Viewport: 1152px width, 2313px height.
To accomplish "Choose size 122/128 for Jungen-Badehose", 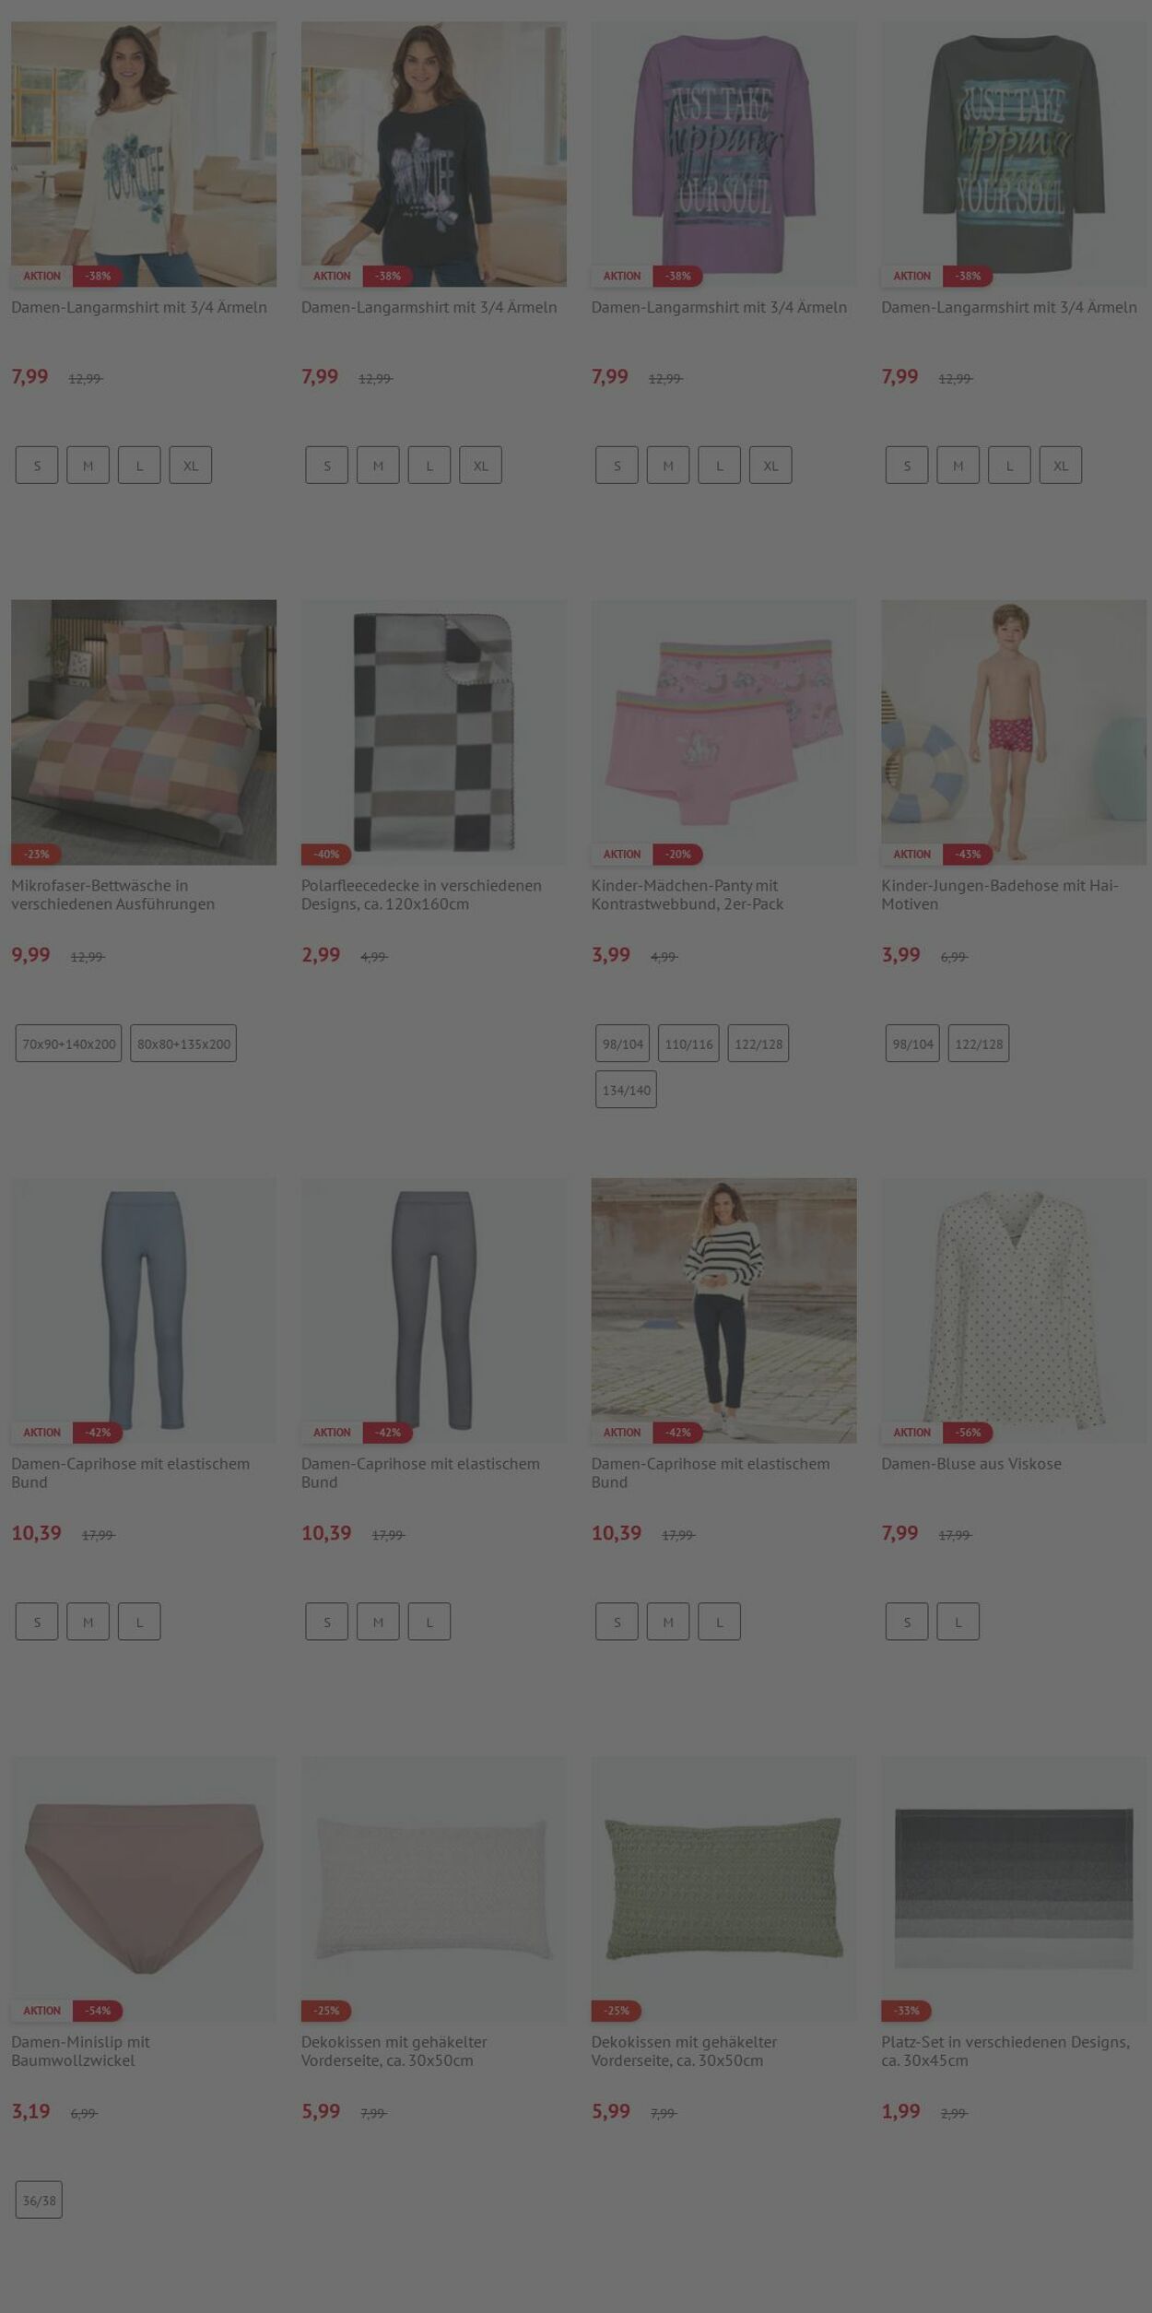I will [979, 1044].
